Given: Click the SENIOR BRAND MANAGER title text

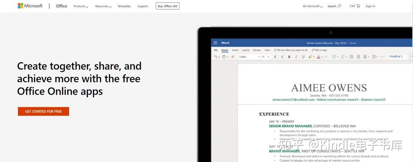Looking at the screenshot, I should tap(291, 126).
